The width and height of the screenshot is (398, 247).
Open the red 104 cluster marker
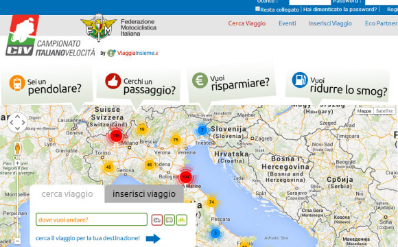(x=186, y=177)
